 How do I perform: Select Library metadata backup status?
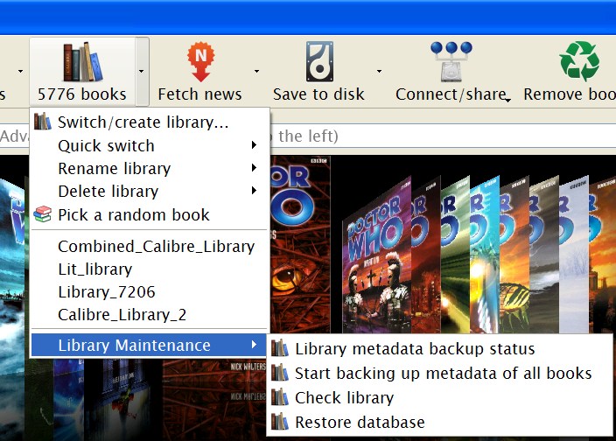coord(439,349)
